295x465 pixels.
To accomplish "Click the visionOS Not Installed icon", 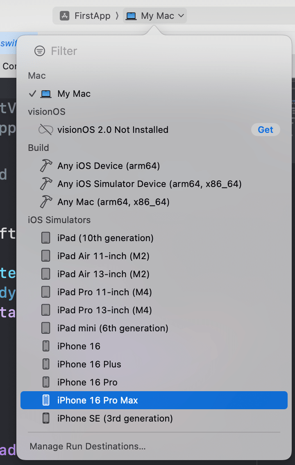I will pyautogui.click(x=45, y=130).
